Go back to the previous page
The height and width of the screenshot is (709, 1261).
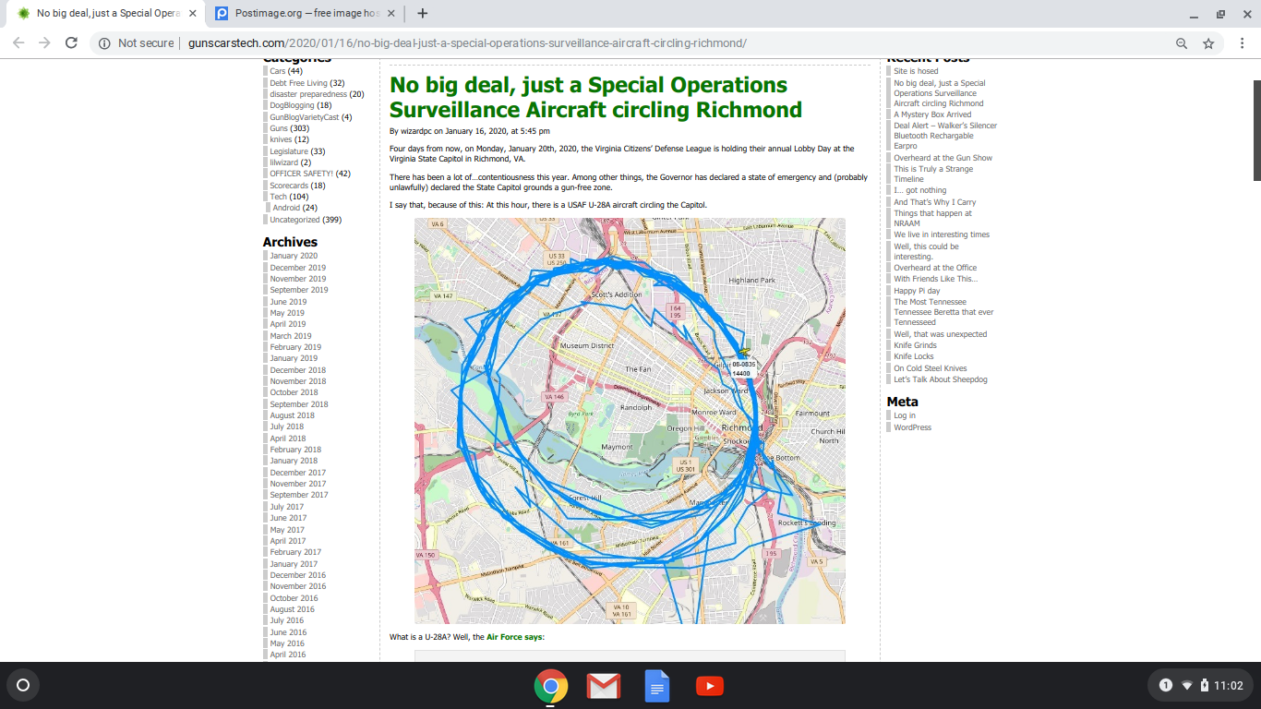[x=18, y=43]
